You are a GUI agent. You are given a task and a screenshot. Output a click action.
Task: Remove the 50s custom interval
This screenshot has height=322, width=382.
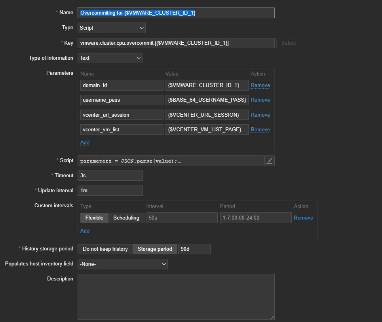[303, 218]
